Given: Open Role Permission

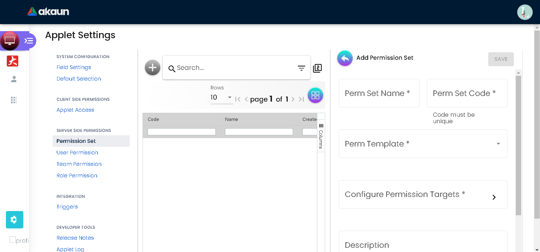Looking at the screenshot, I should coord(77,176).
